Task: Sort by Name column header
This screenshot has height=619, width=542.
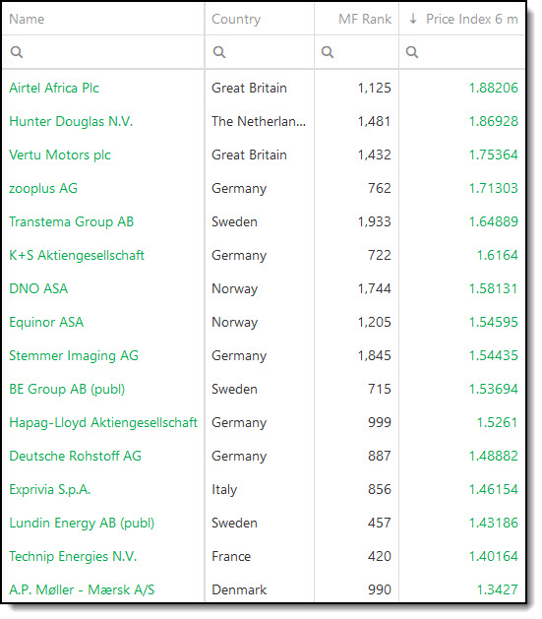Action: (x=27, y=19)
